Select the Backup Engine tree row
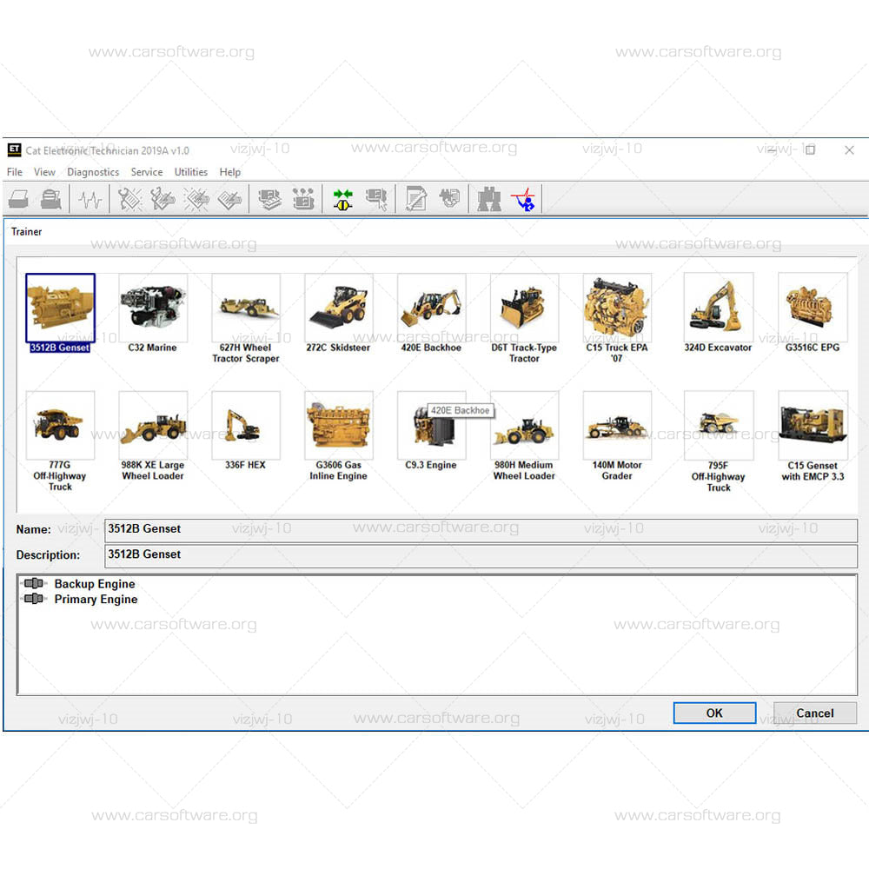The image size is (869, 869). (x=80, y=584)
